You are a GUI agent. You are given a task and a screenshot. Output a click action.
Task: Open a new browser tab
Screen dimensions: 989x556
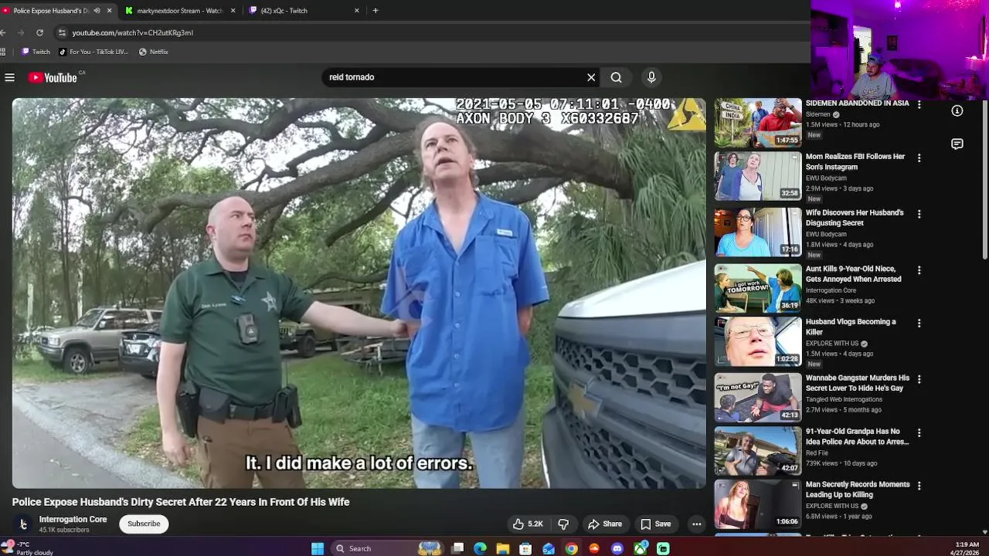[x=376, y=11]
